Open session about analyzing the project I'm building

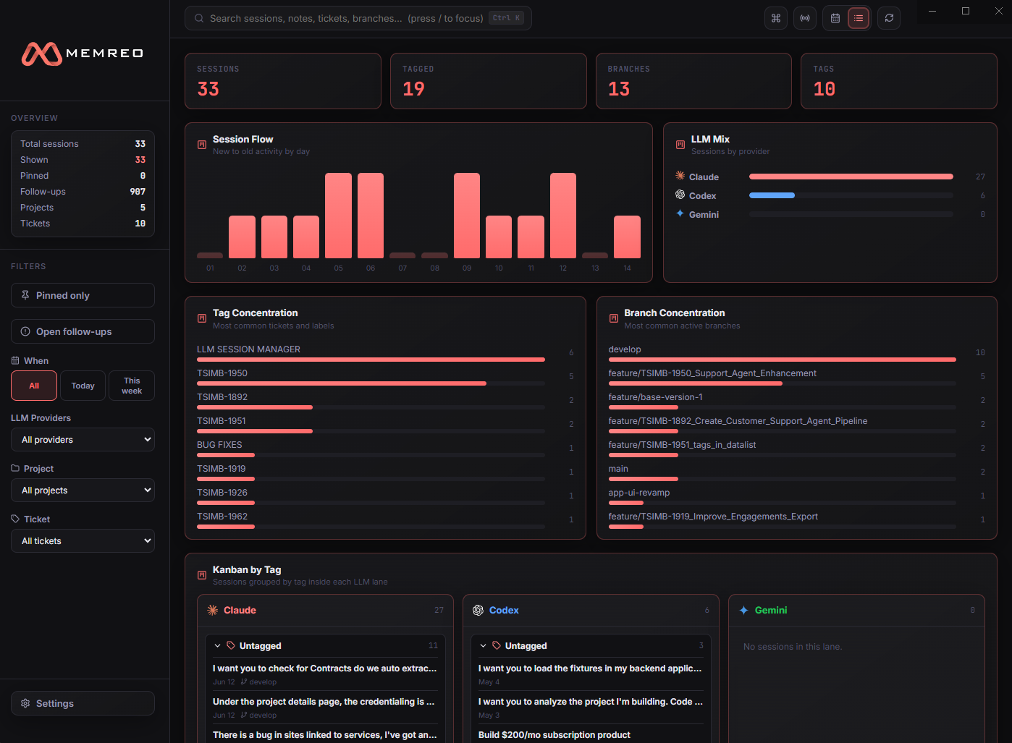[591, 708]
